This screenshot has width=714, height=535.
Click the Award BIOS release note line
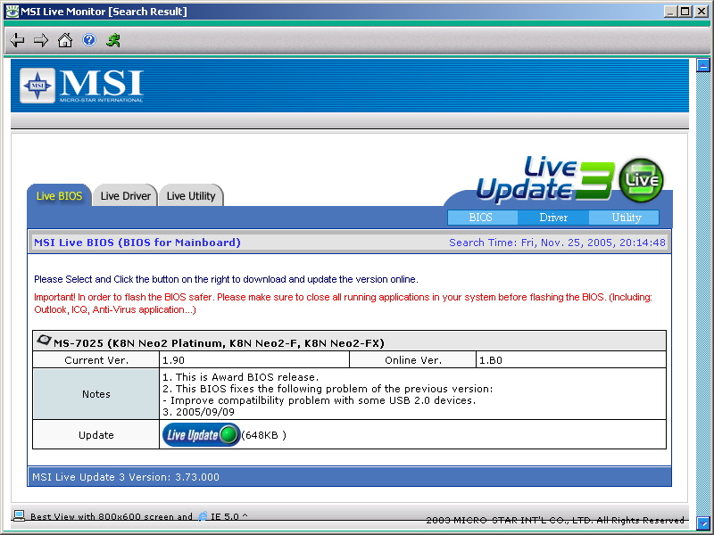tap(240, 377)
